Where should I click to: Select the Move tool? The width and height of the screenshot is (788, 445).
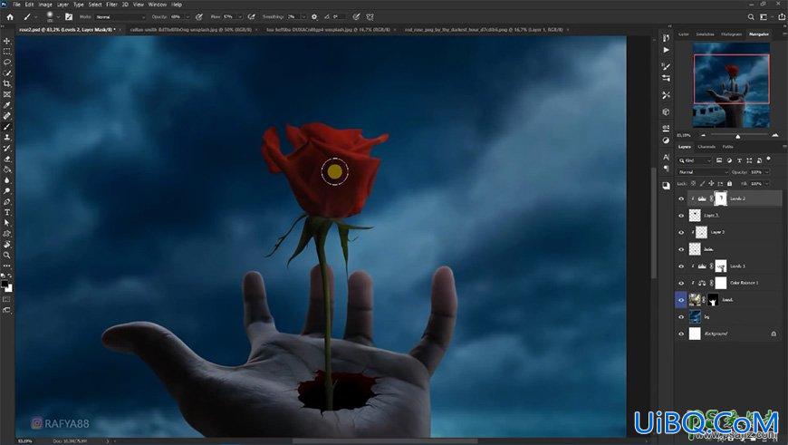[7, 41]
